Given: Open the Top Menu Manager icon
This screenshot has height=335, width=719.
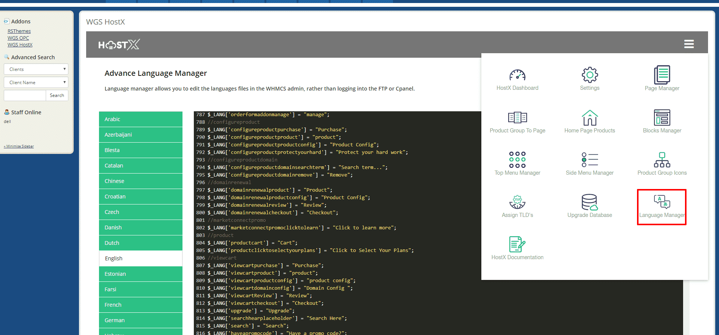Looking at the screenshot, I should [517, 160].
